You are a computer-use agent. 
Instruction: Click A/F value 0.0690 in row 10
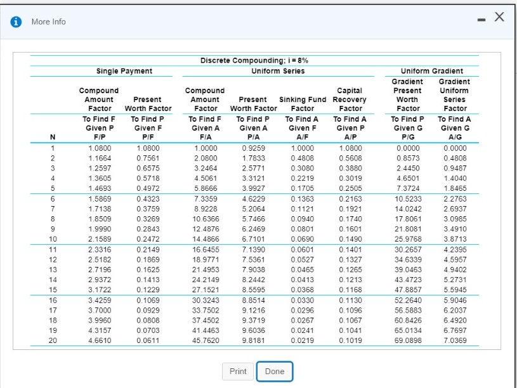(303, 239)
